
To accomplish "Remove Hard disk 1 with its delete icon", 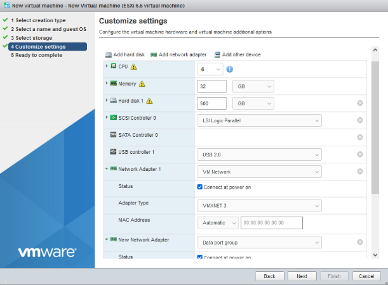I will point(360,103).
